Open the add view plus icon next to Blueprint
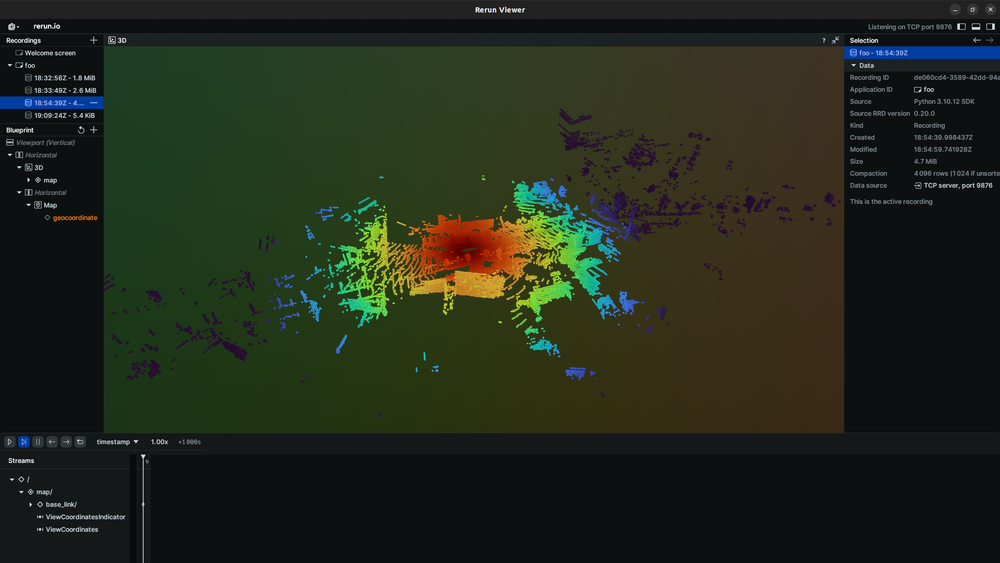 pyautogui.click(x=94, y=130)
